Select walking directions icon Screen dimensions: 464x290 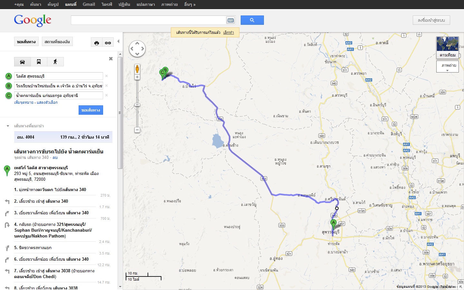[55, 62]
